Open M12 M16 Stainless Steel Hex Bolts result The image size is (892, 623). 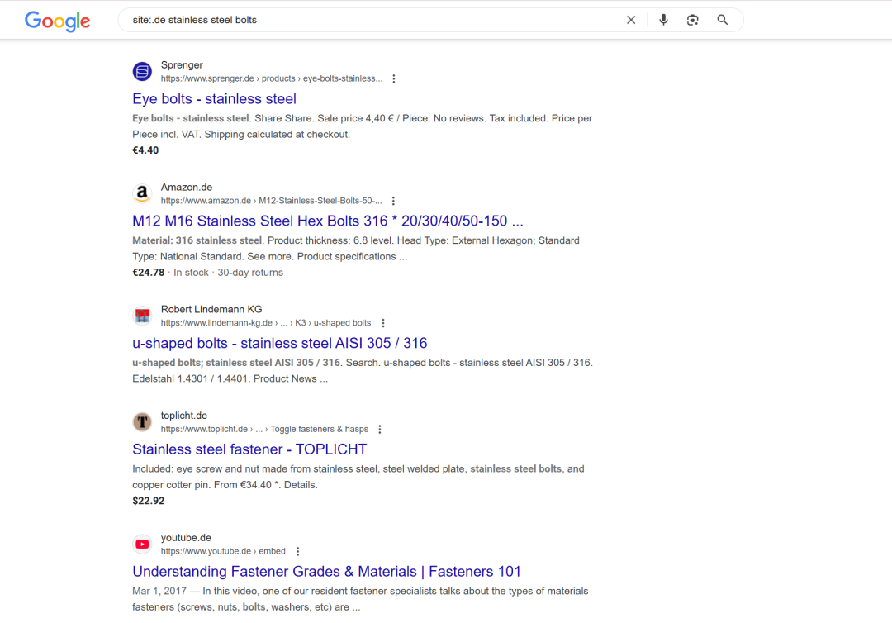point(328,221)
